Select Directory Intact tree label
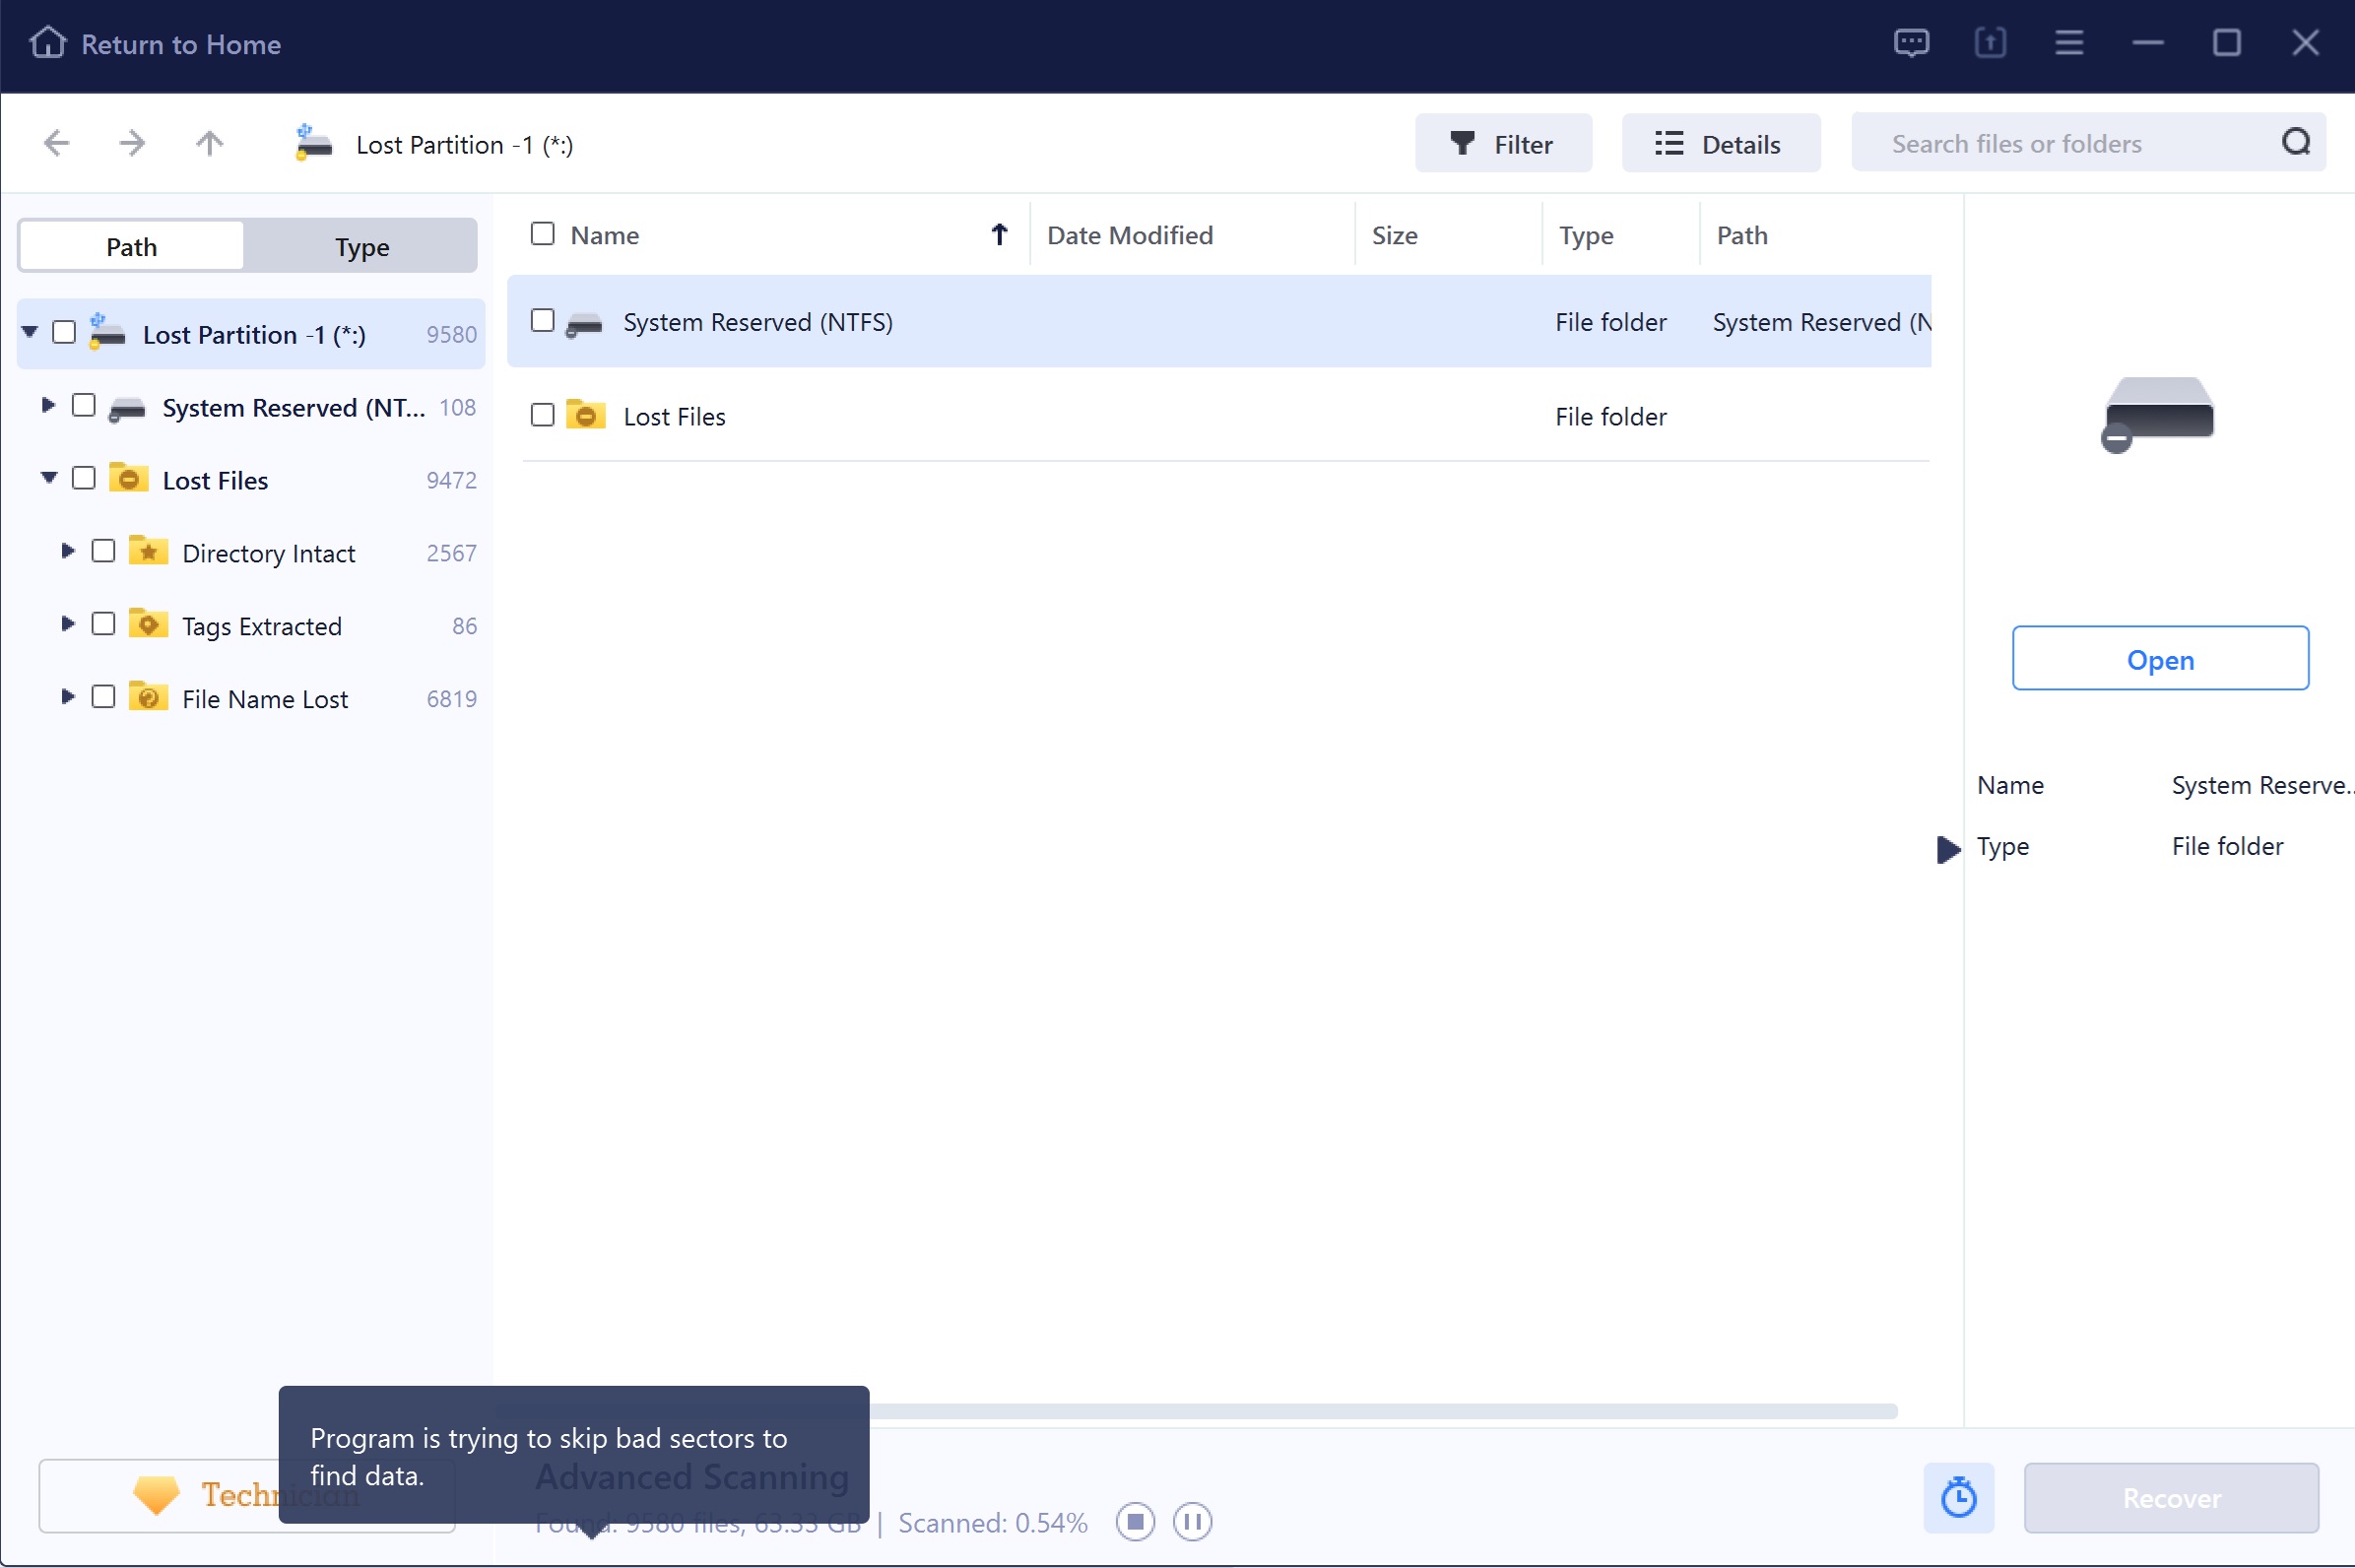 269,553
